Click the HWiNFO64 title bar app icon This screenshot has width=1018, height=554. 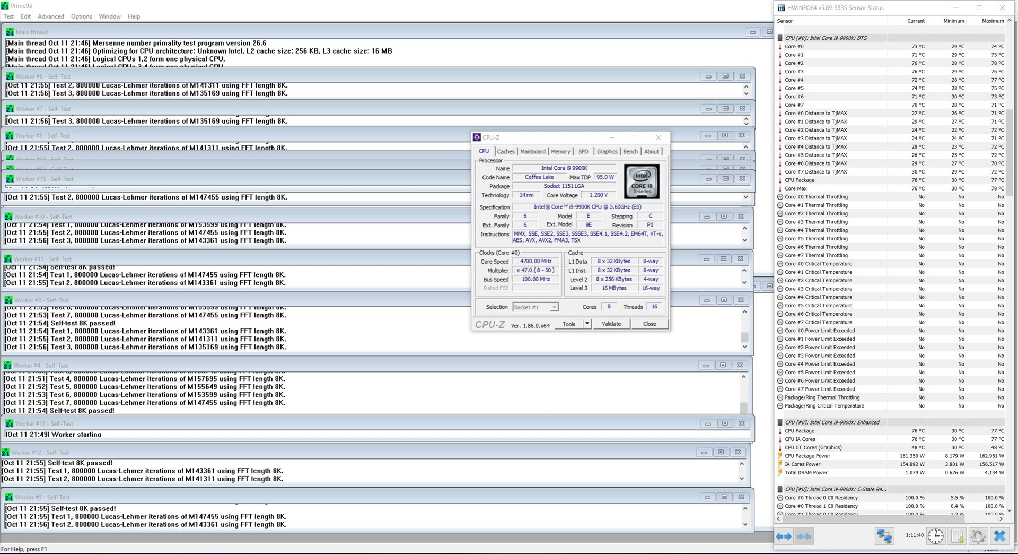(781, 8)
